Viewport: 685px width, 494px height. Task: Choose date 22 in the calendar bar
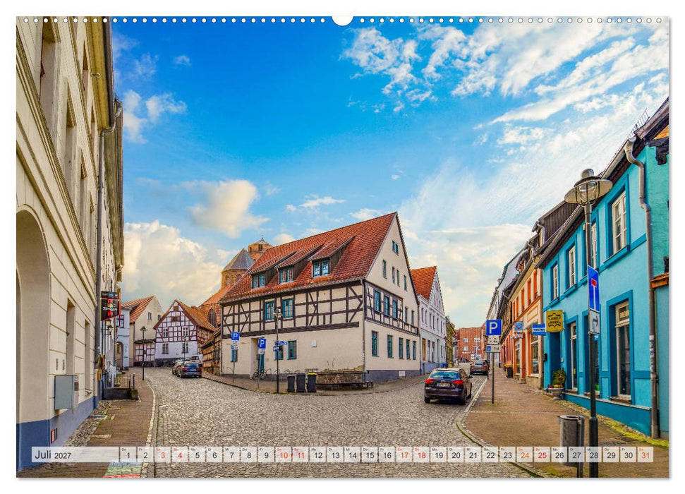(490, 454)
